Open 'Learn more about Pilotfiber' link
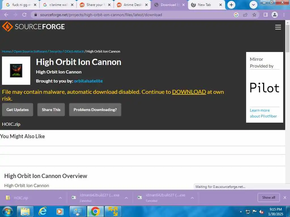This screenshot has height=217, width=290. (x=263, y=113)
